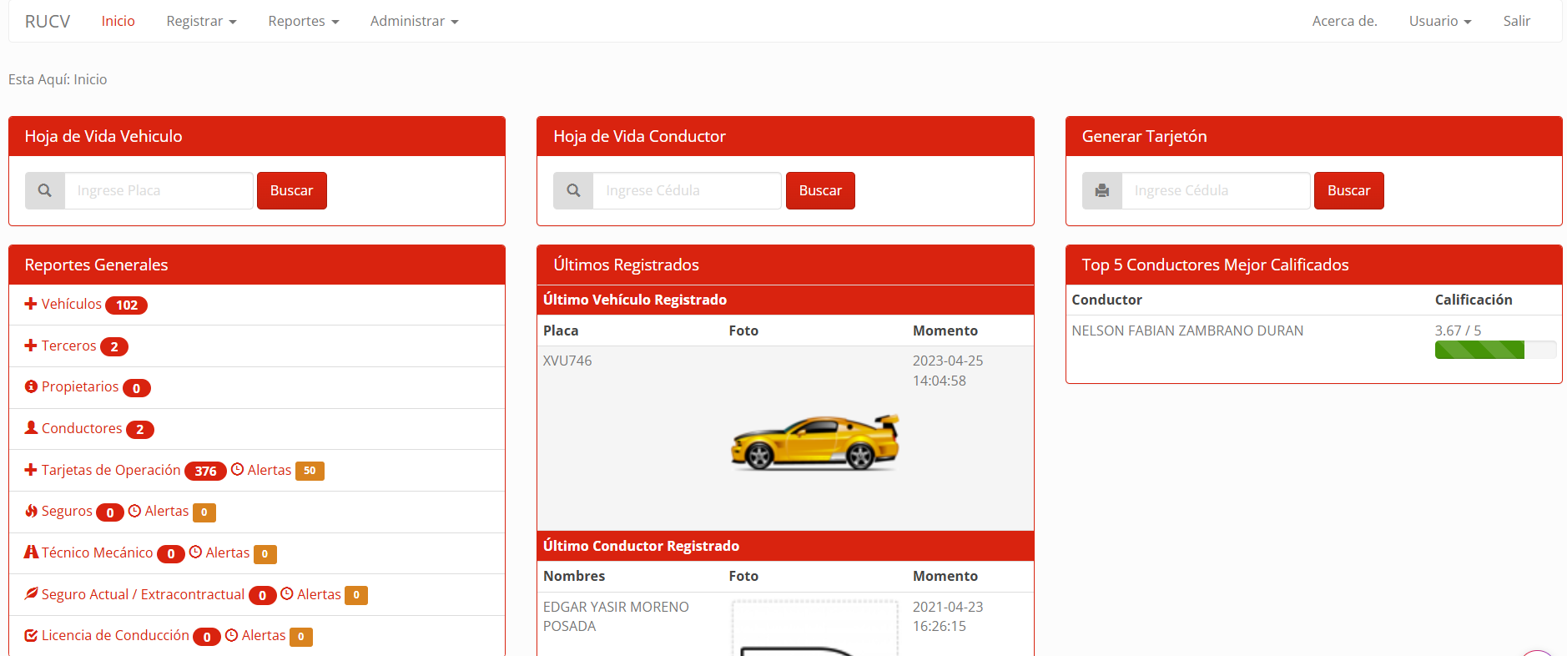Click the plus icon beside Tarjetas de Operación
The width and height of the screenshot is (1567, 656).
coord(31,470)
